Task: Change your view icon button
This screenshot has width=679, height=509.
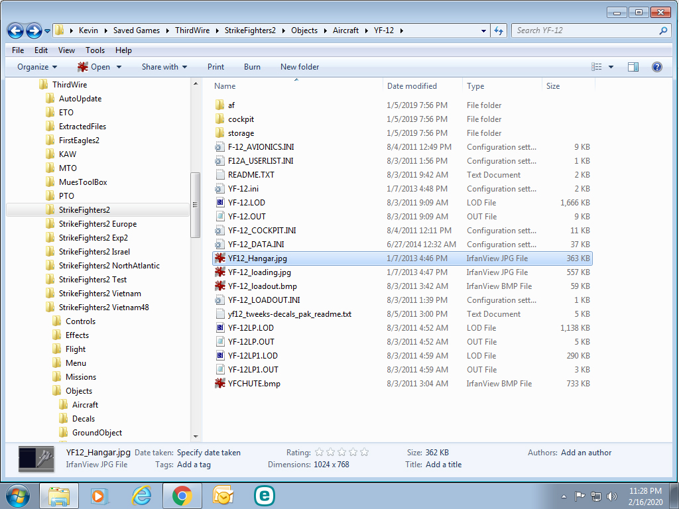Action: coord(597,67)
